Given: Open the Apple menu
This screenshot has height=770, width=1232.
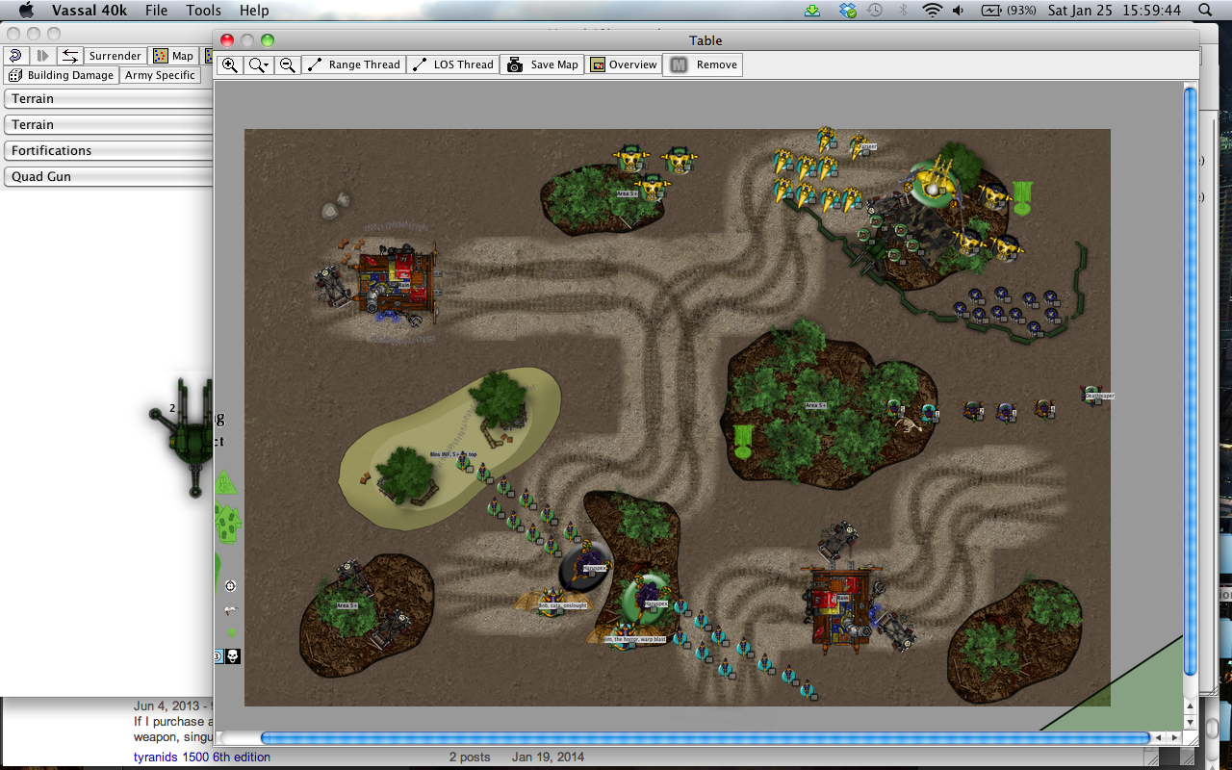Looking at the screenshot, I should coord(26,11).
